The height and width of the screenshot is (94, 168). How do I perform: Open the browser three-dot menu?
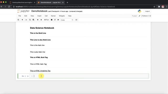(167, 7)
